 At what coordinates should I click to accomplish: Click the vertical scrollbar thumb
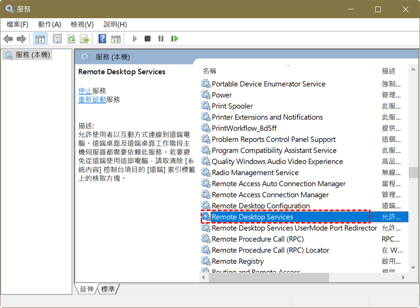click(x=413, y=172)
